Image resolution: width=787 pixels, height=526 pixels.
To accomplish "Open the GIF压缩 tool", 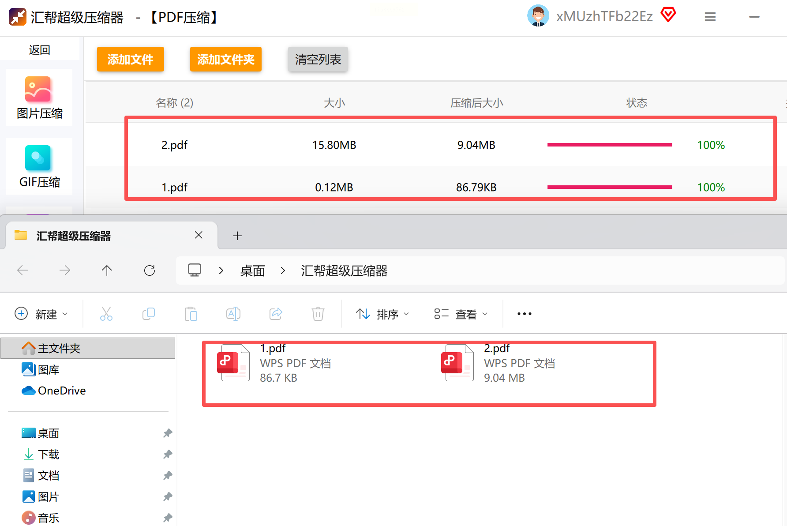I will [39, 166].
